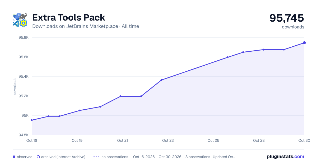
Task: Click the first data point at Oct 16
Action: point(32,120)
